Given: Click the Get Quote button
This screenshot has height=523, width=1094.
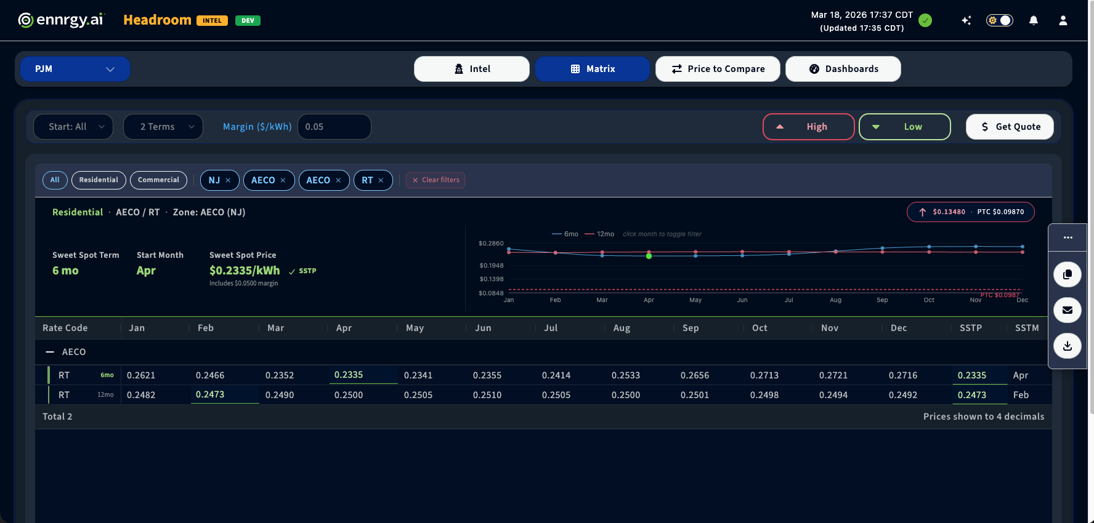Looking at the screenshot, I should tap(1010, 127).
